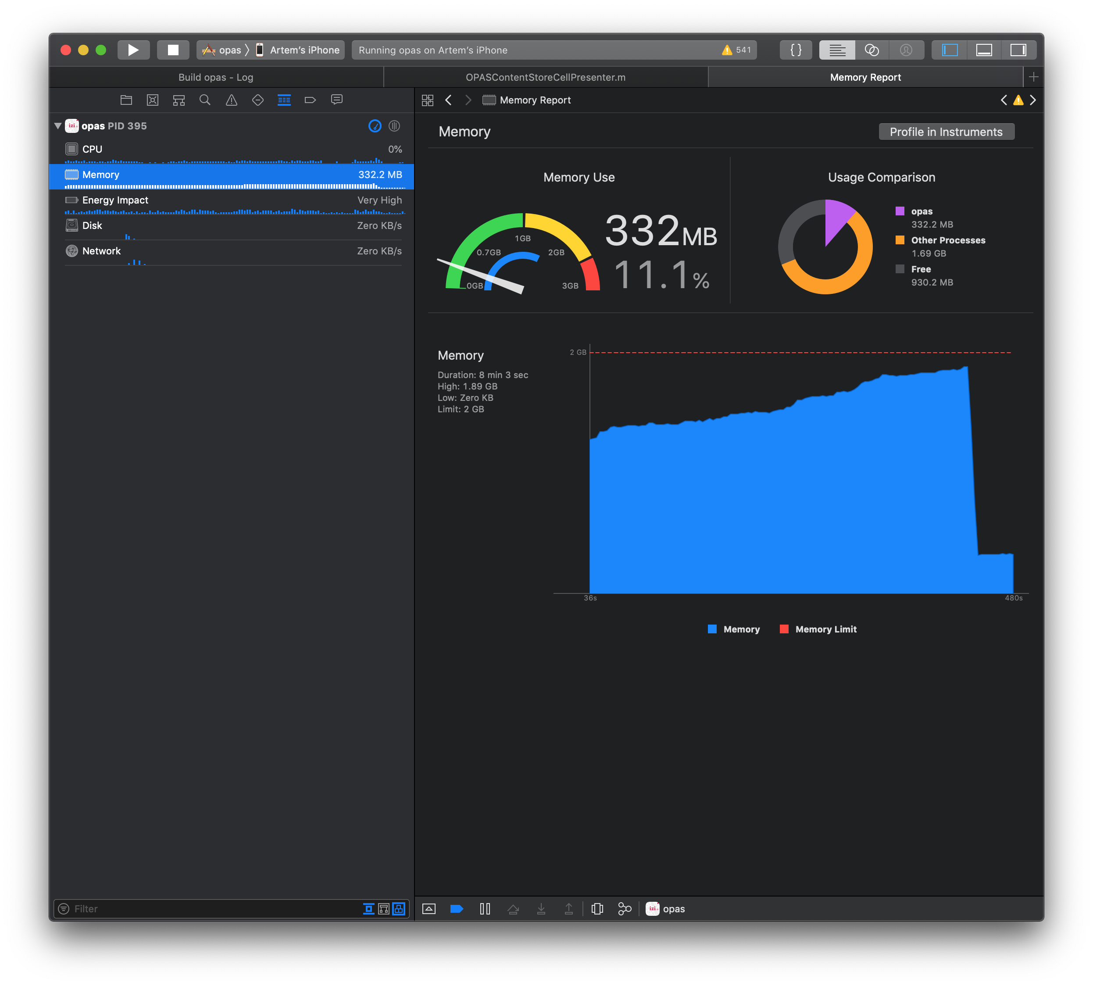Pause program execution in debug bar
The image size is (1093, 986).
pyautogui.click(x=485, y=908)
